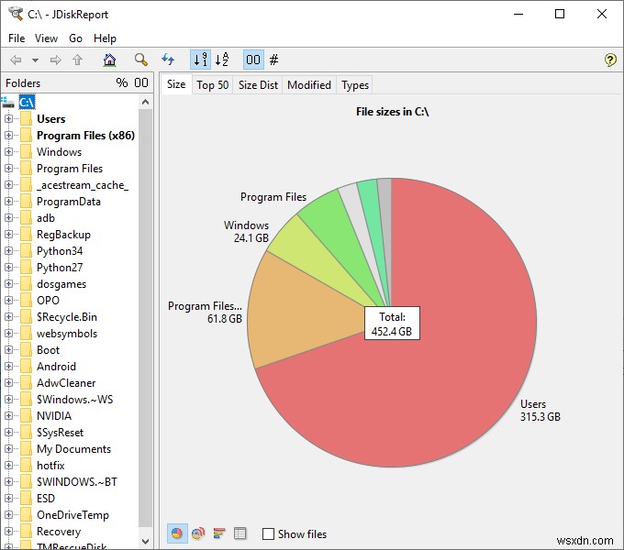Viewport: 624px width, 550px height.
Task: Click the folder tree scroll down arrow
Action: (146, 541)
